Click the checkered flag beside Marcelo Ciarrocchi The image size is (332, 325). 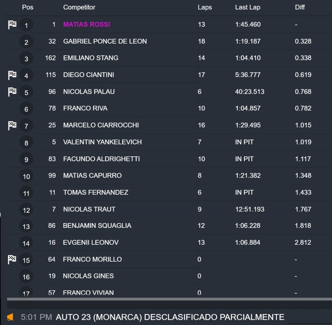(x=12, y=125)
